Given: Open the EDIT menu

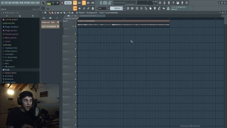Looking at the screenshot, I should coord(6,3).
